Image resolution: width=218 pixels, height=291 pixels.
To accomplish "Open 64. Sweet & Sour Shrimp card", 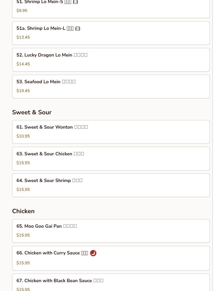I will coord(111,185).
